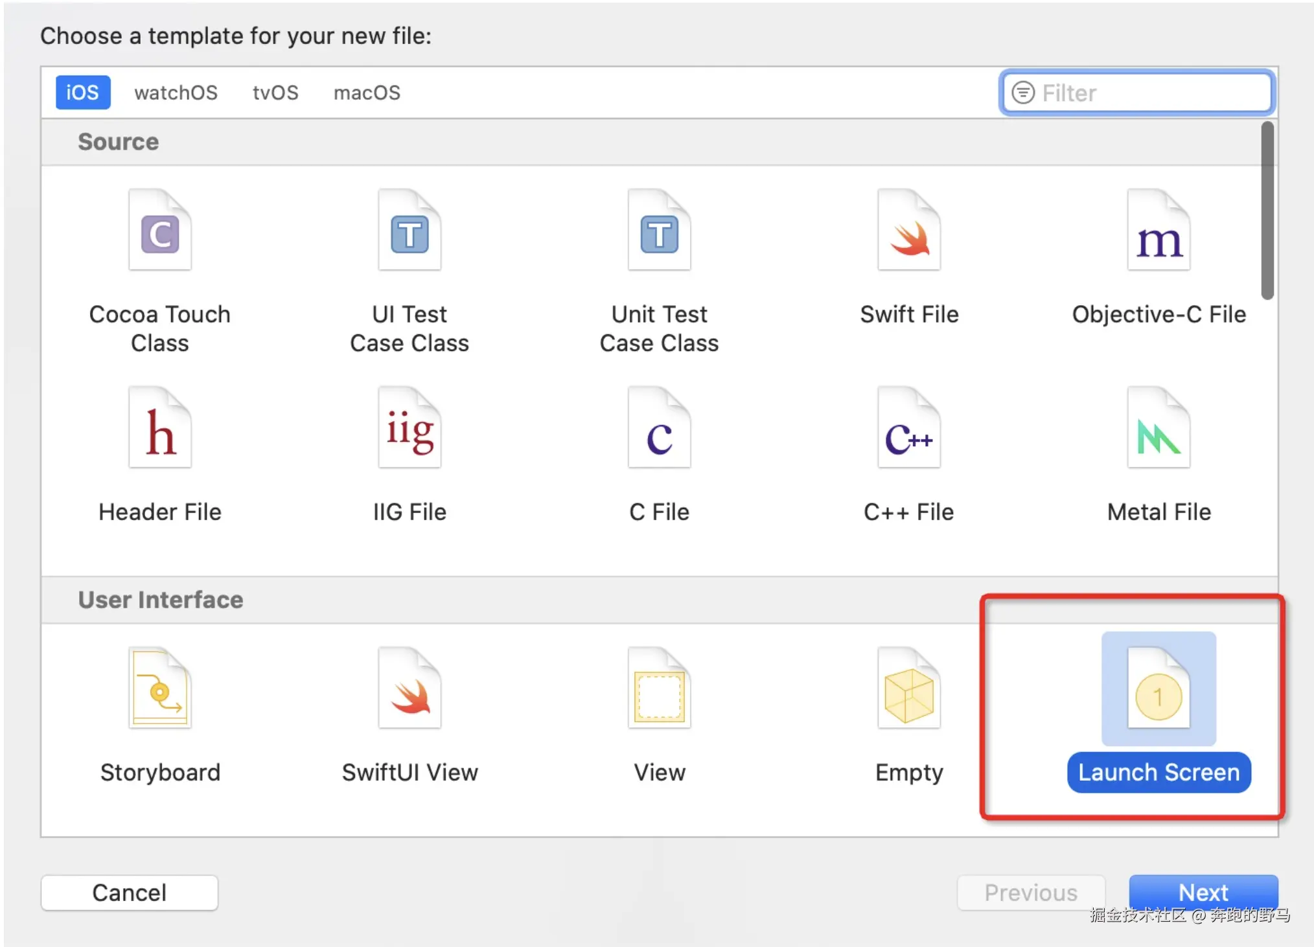
Task: Pick the Storyboard template icon
Action: tap(160, 688)
